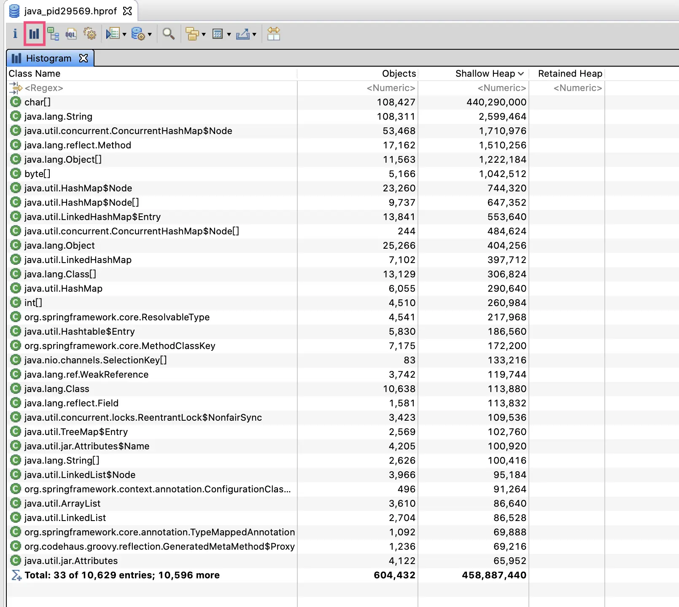Open the Dominator Tree view
Viewport: 679px width, 607px height.
(53, 34)
